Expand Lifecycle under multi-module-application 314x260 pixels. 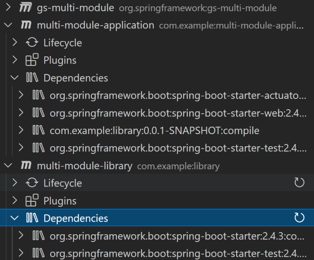14,42
